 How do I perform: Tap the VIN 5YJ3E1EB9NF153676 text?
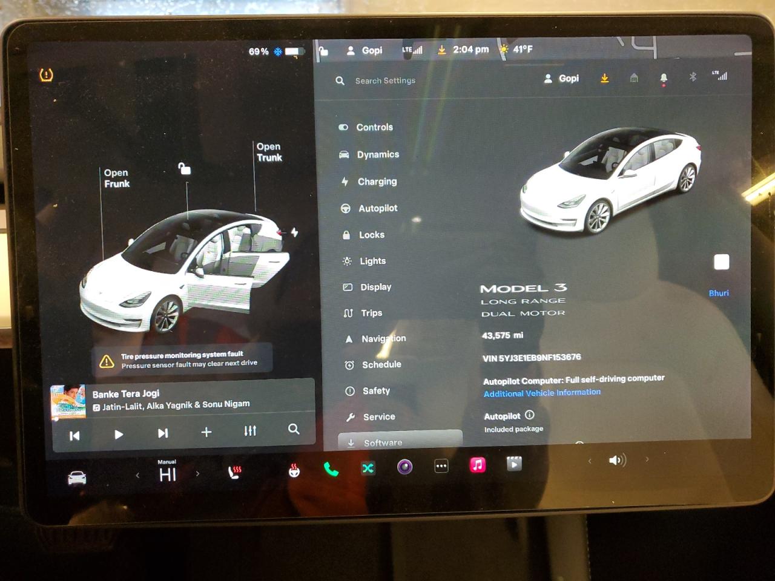(x=532, y=358)
